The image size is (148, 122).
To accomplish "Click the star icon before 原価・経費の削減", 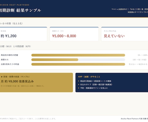I will click(x=2, y=77).
